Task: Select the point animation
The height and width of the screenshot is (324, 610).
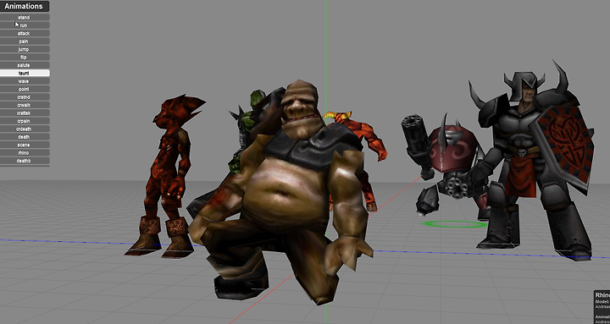Action: point(25,89)
